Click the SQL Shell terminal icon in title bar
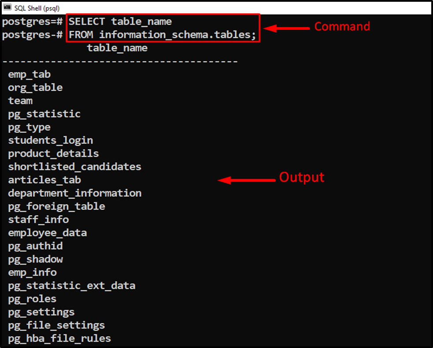This screenshot has width=433, height=348. click(7, 7)
